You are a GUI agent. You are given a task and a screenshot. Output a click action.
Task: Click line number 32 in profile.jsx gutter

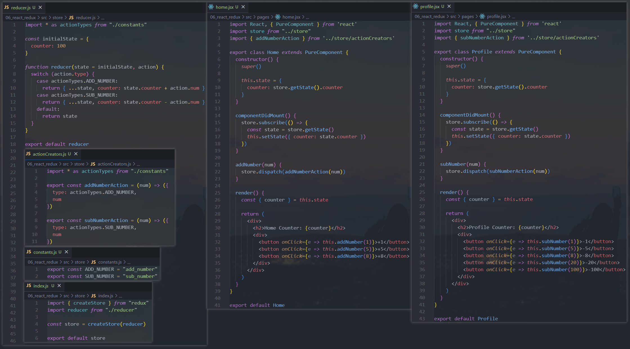pyautogui.click(x=422, y=241)
